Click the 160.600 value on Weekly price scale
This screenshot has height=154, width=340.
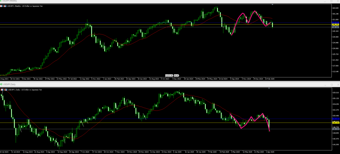(335, 8)
